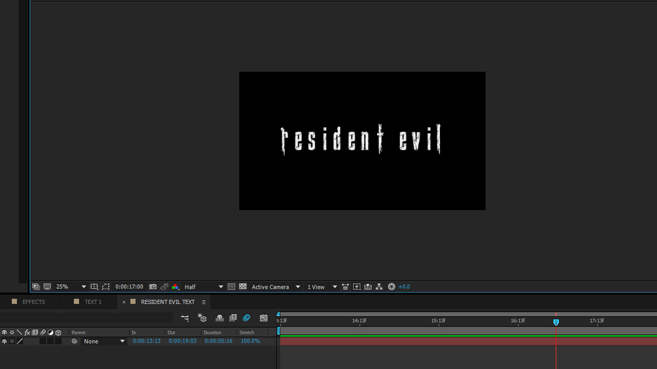
Task: Select the RESIDENT EVIL TEXT tab
Action: click(x=167, y=302)
